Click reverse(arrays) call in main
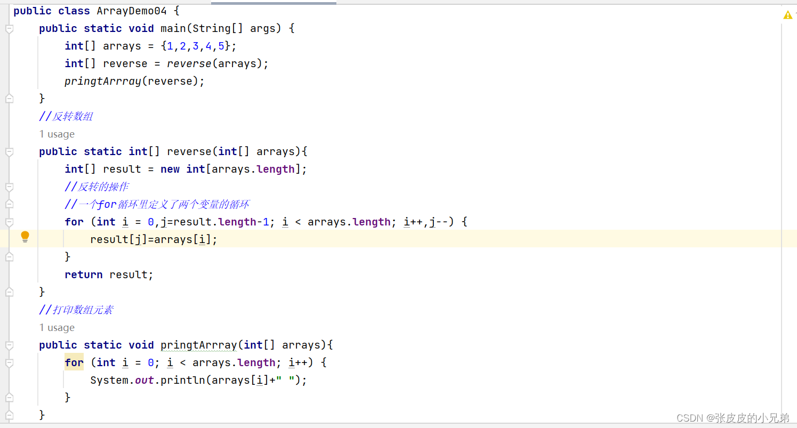Screen dimensions: 797x428 click(x=215, y=64)
